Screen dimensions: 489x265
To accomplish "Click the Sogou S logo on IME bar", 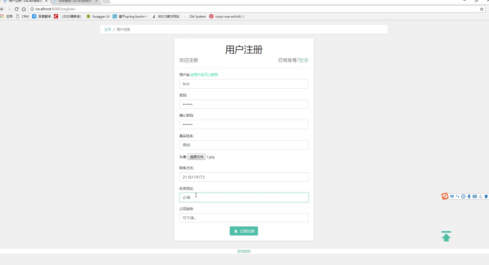I will 445,196.
